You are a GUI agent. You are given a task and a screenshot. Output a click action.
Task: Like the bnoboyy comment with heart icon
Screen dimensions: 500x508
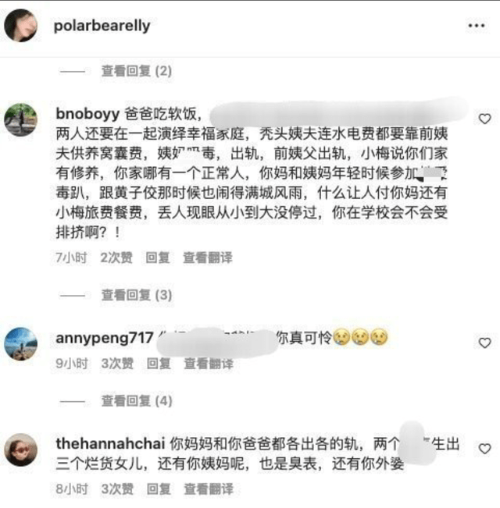click(x=484, y=119)
